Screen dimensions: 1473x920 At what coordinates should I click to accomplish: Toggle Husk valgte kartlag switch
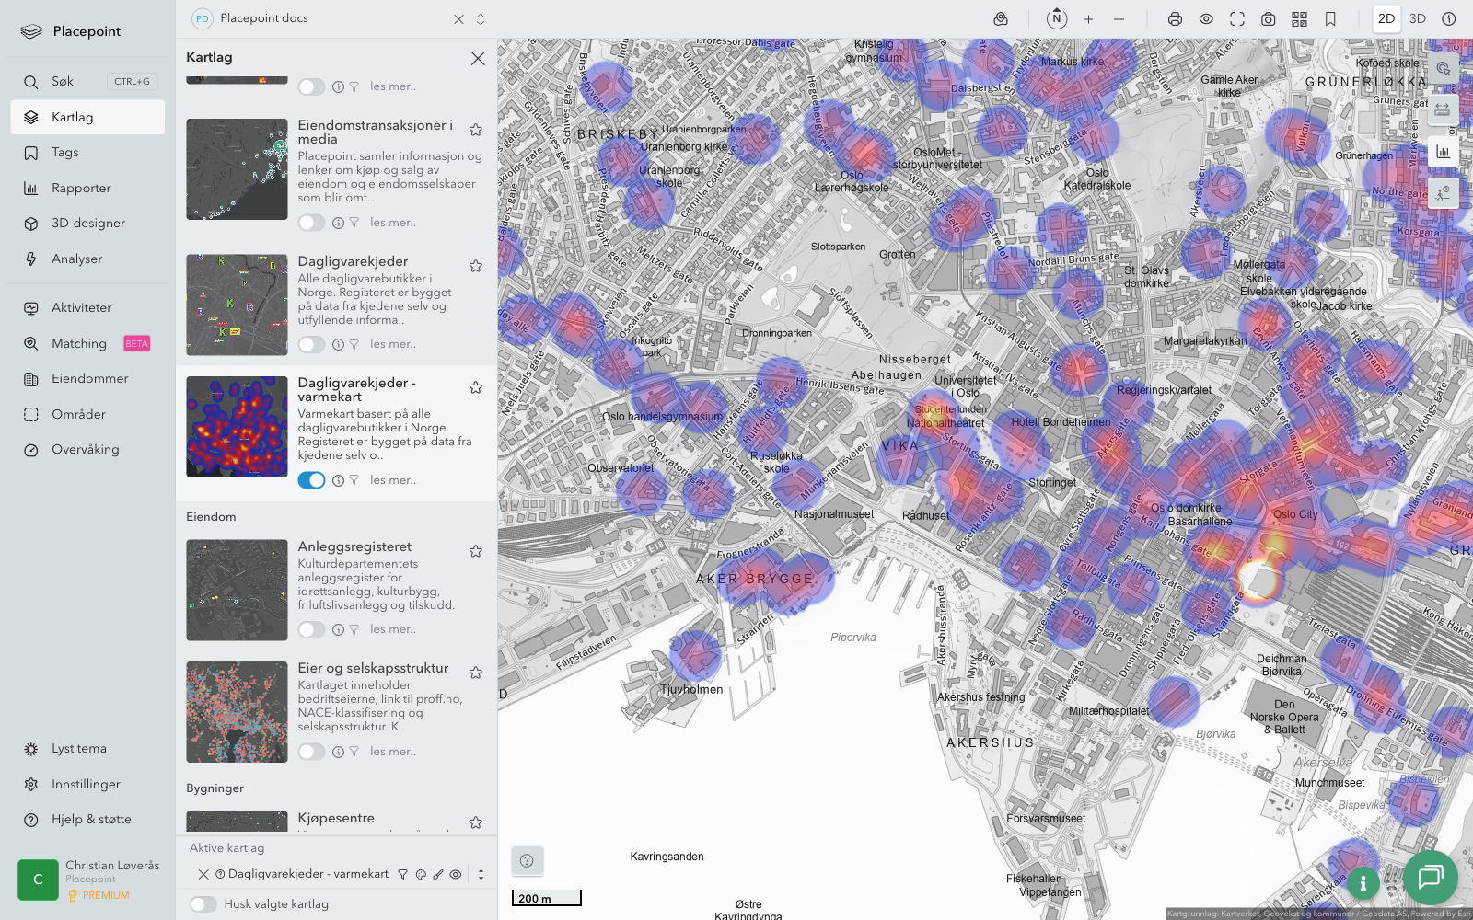point(203,904)
